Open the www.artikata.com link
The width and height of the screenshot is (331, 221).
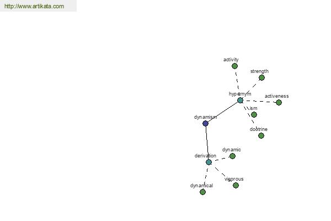tap(34, 6)
